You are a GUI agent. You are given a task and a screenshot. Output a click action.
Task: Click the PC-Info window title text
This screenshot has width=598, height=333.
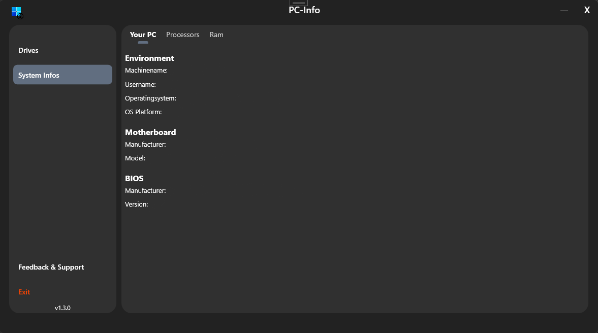coord(304,9)
